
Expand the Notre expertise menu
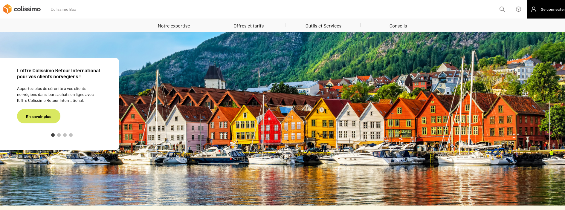[x=174, y=26]
